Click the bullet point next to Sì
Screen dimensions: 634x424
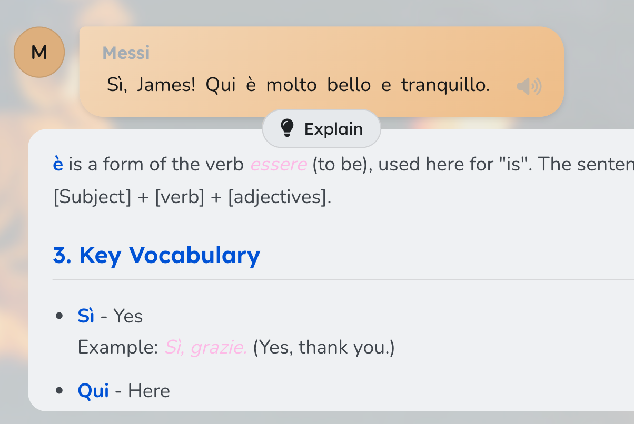click(59, 315)
